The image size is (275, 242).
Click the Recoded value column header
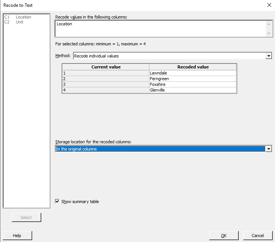pos(193,67)
